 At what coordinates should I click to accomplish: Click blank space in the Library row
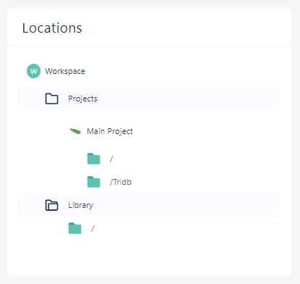click(x=188, y=206)
